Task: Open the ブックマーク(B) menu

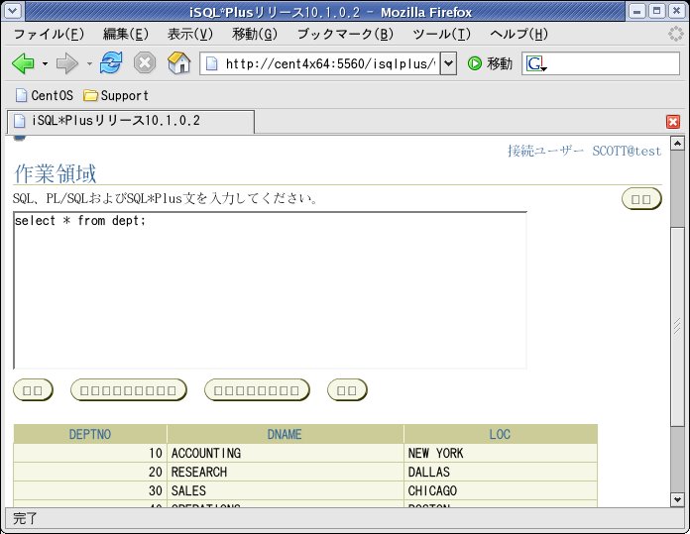Action: pos(345,34)
